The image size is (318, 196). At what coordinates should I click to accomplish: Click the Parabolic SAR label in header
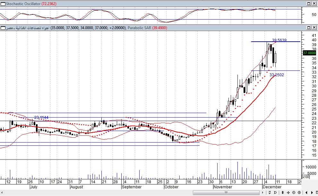[x=139, y=28]
